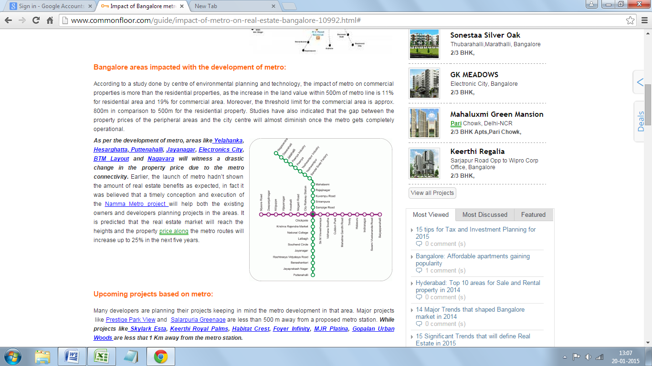The image size is (652, 366).
Task: Click the address bar URL field
Action: pyautogui.click(x=334, y=20)
